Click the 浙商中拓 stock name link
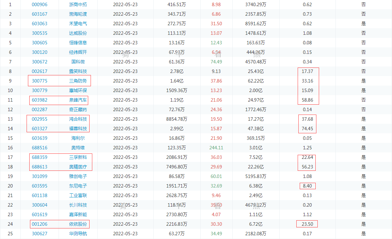The height and width of the screenshot is (239, 392). coord(78,4)
